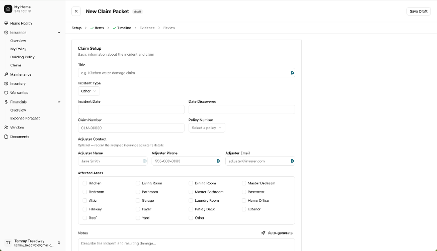Click the Inventory box icon in sidebar

6,84
